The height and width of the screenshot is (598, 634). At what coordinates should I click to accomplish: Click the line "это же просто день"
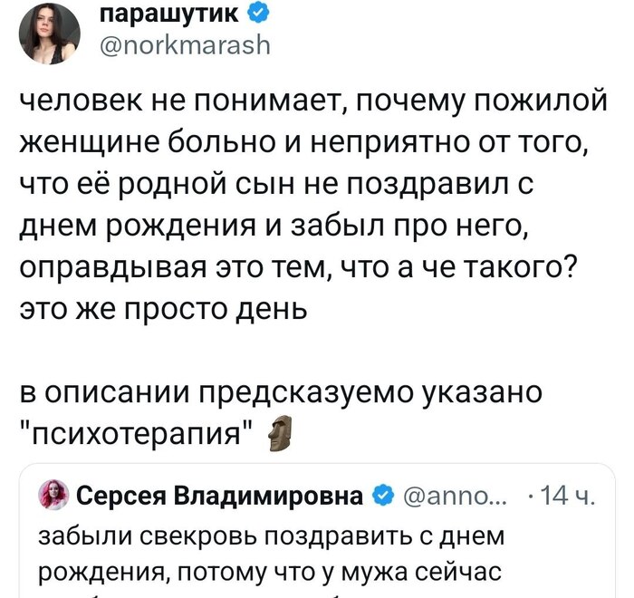pos(163,310)
